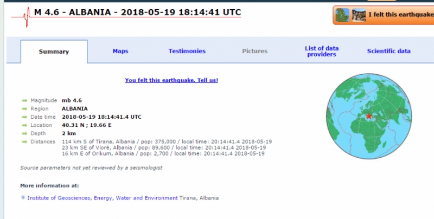Open List of data providers tab
The image size is (434, 219).
(322, 51)
